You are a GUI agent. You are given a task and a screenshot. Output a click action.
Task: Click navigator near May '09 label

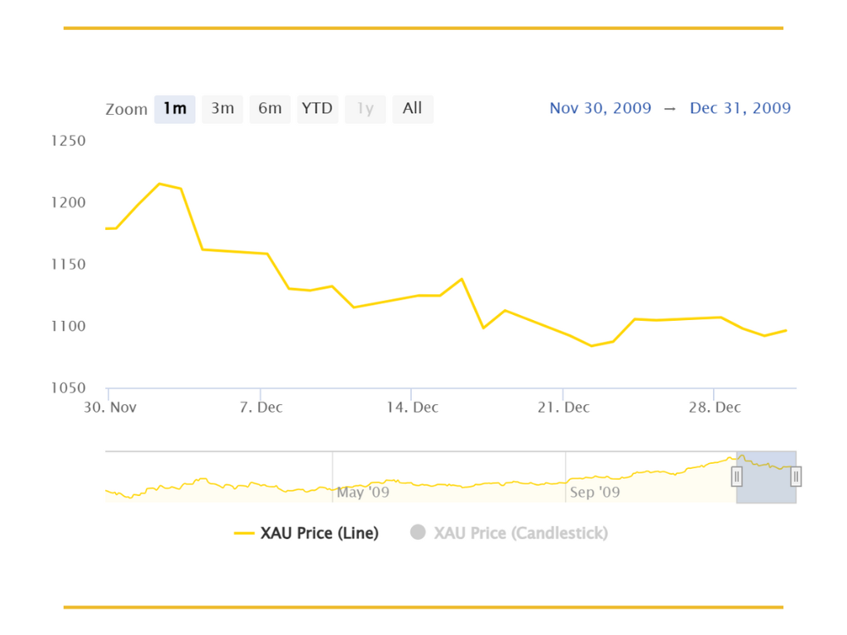click(362, 492)
